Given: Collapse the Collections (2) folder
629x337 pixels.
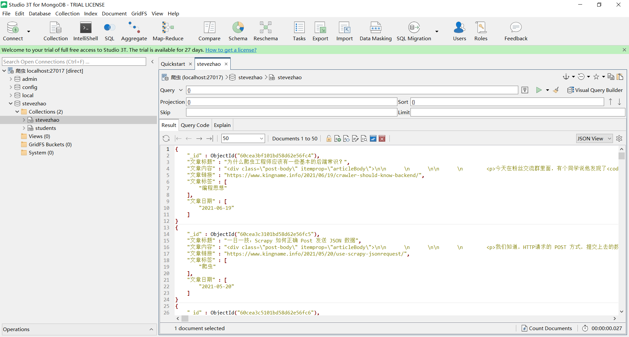Looking at the screenshot, I should 17,112.
